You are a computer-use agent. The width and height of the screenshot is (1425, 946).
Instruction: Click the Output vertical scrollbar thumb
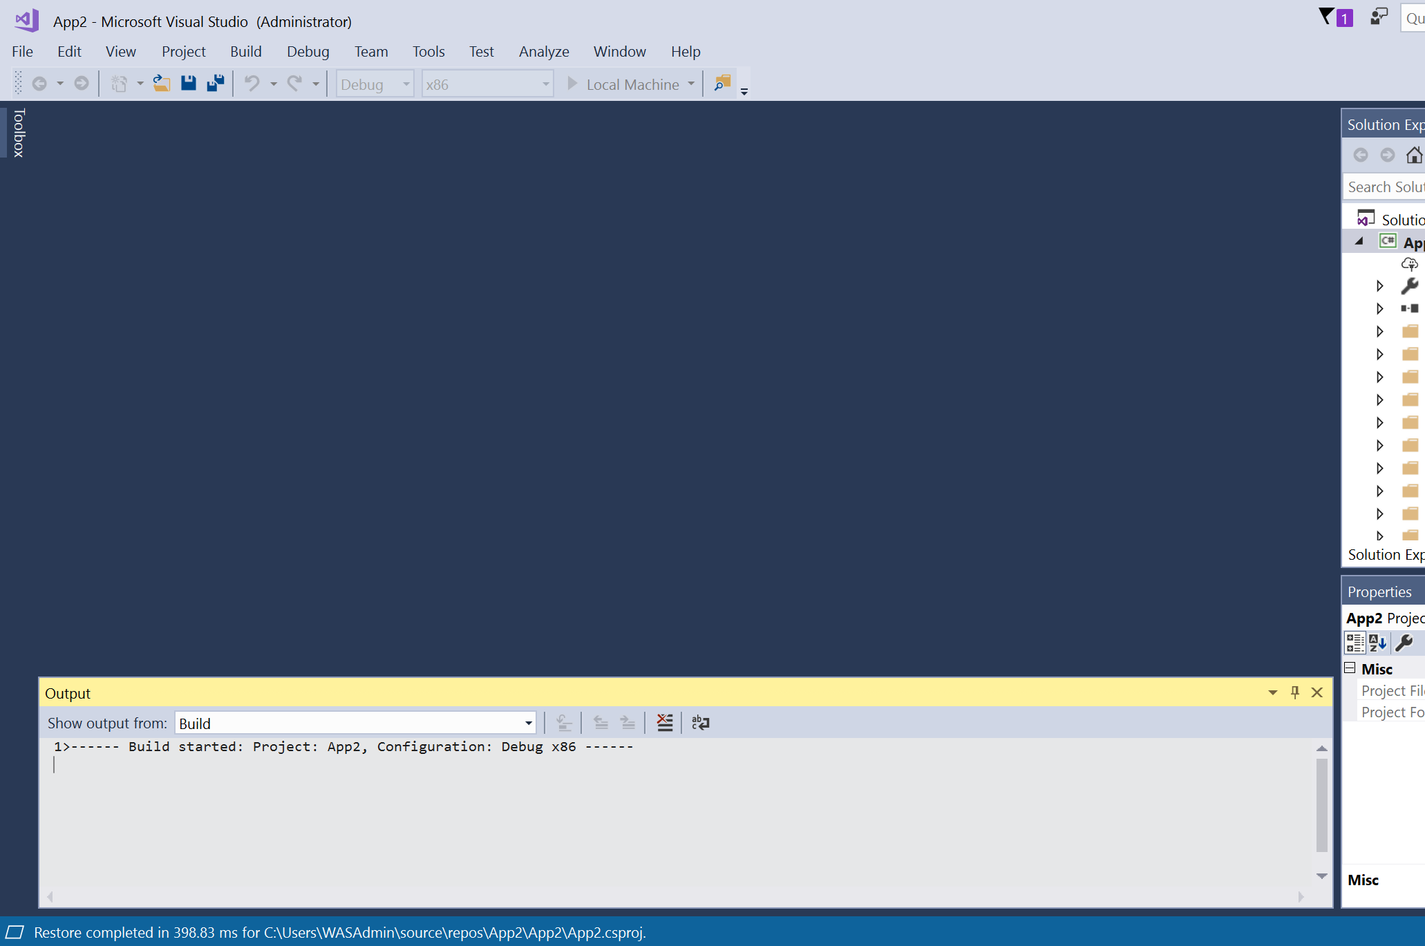pyautogui.click(x=1321, y=805)
